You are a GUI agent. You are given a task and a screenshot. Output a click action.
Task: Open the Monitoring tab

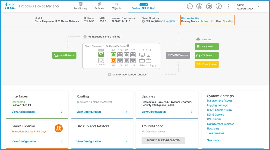pos(81,6)
